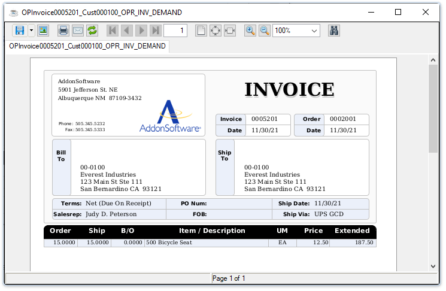Refresh the report with green arrows icon

pyautogui.click(x=92, y=31)
